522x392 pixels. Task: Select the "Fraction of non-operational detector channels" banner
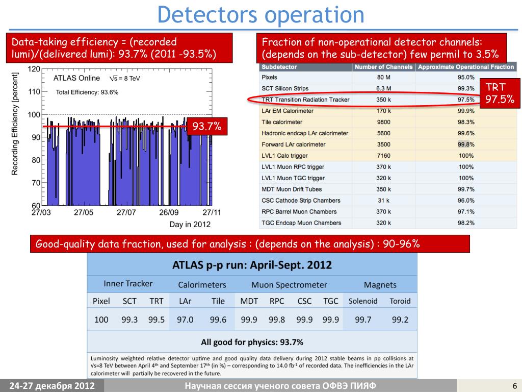pos(381,48)
